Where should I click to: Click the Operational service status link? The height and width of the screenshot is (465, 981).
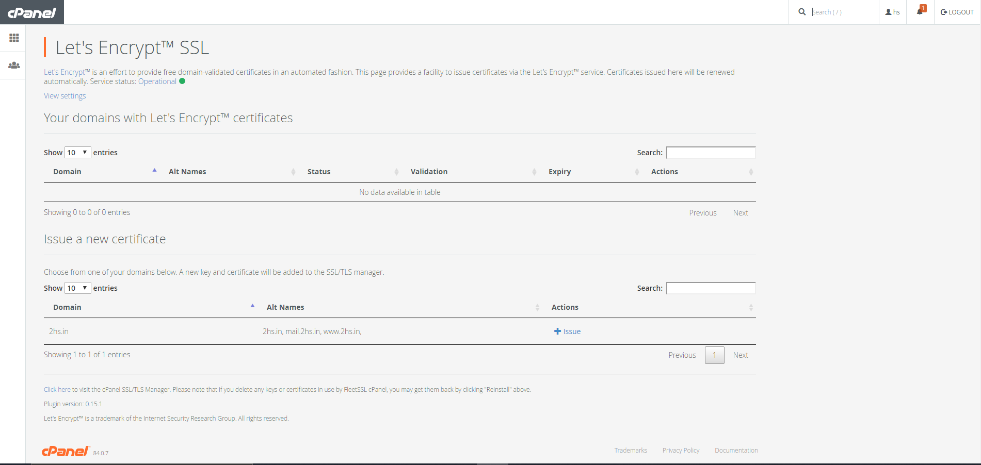[x=157, y=81]
